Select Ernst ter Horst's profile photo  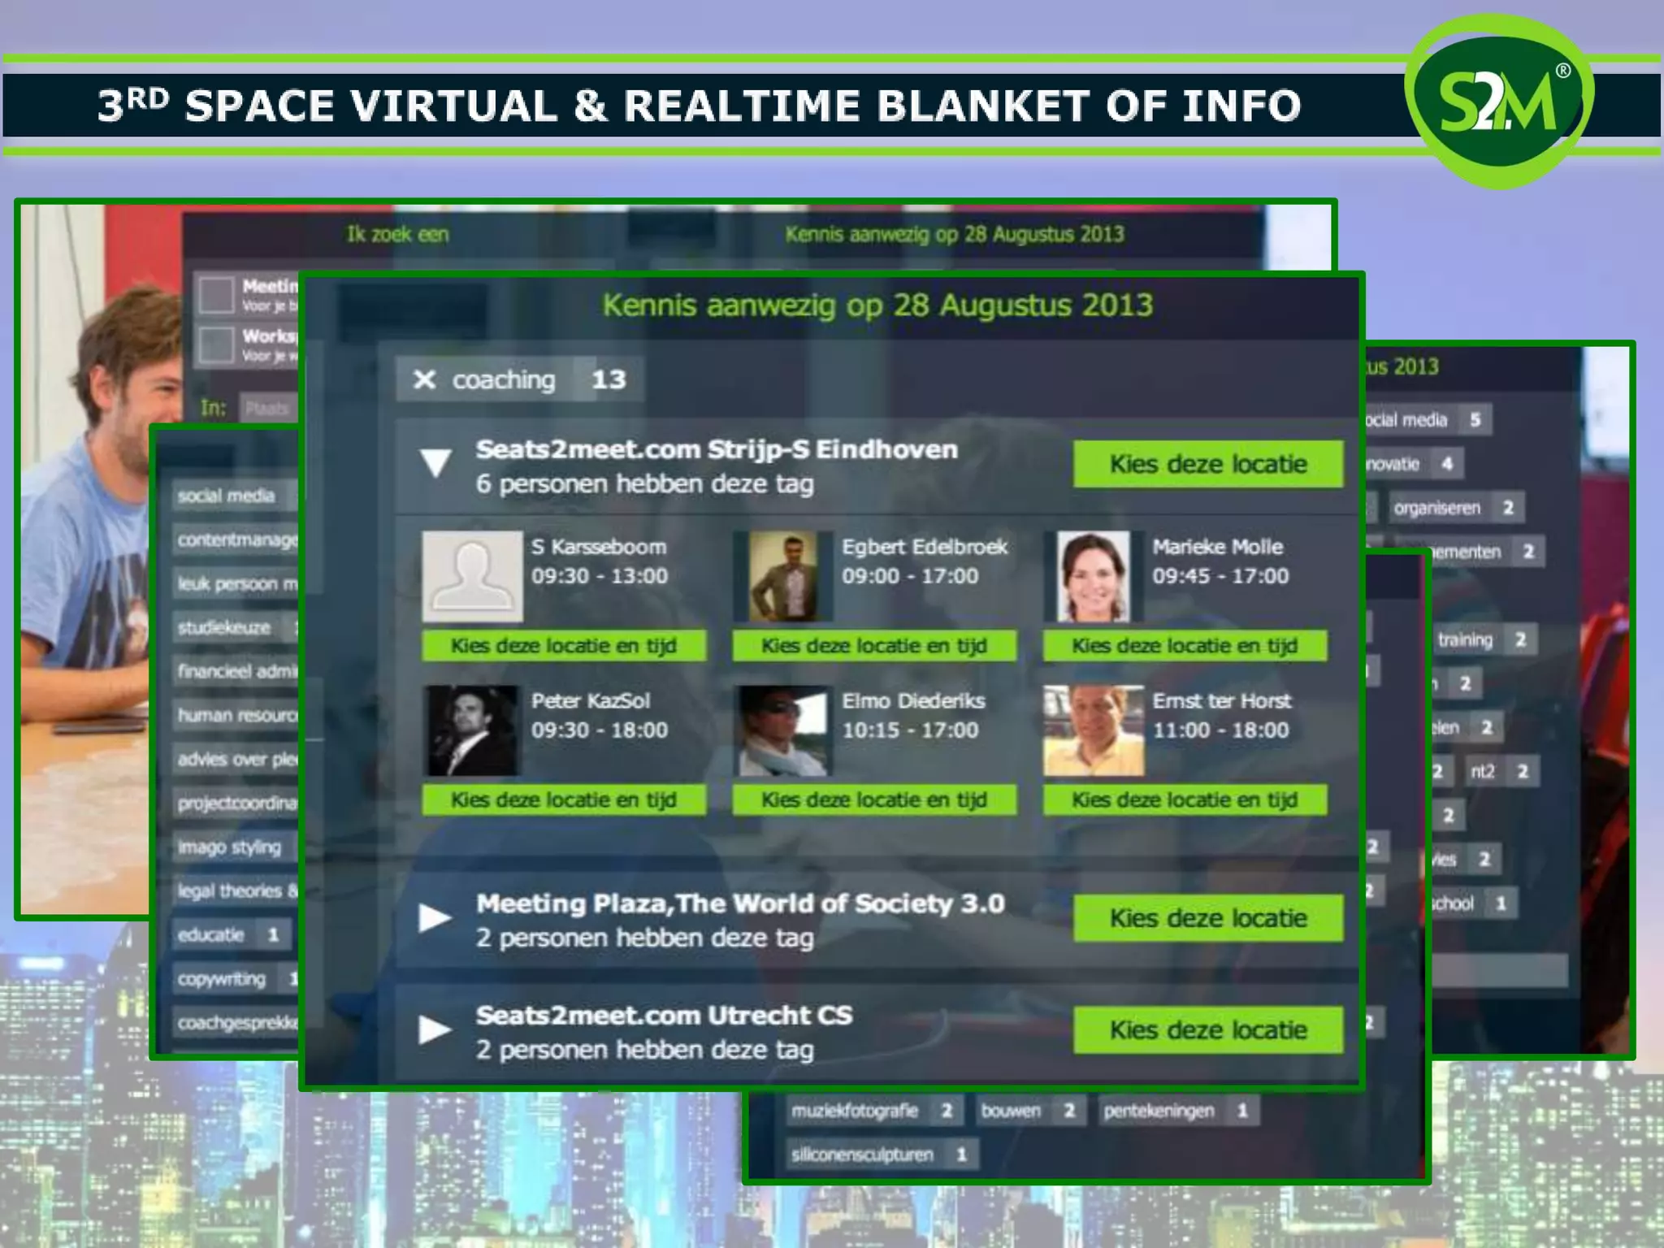pos(1093,730)
